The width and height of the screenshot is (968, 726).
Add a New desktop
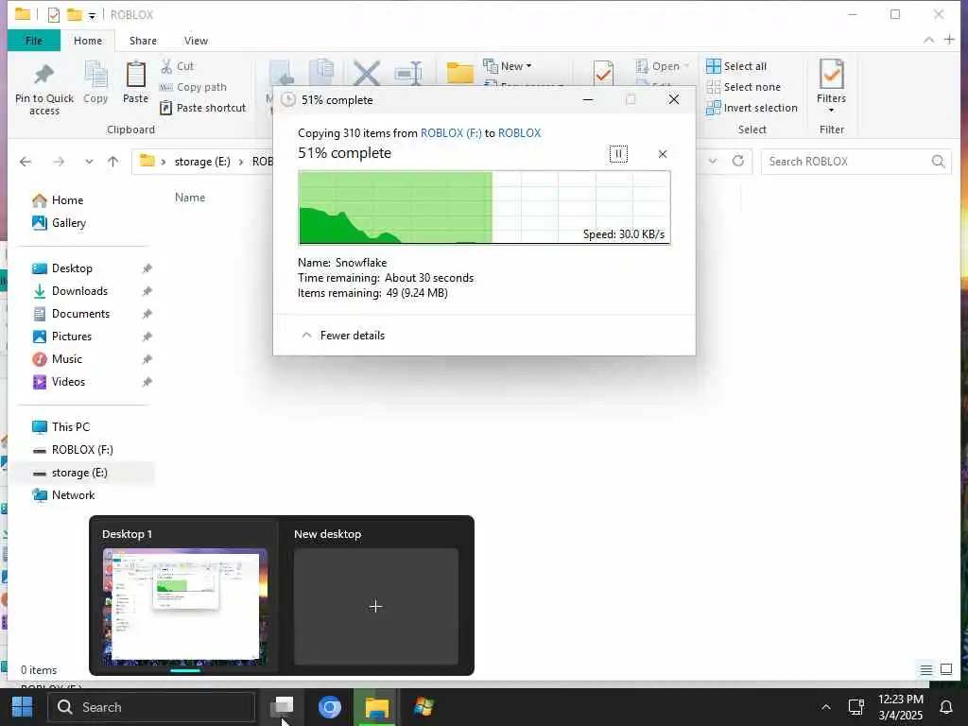(x=376, y=606)
